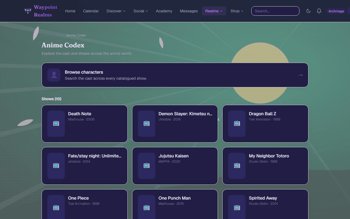350x219 pixels.
Task: Click the TV icon on Jujutsu Kaisen card
Action: [147, 165]
